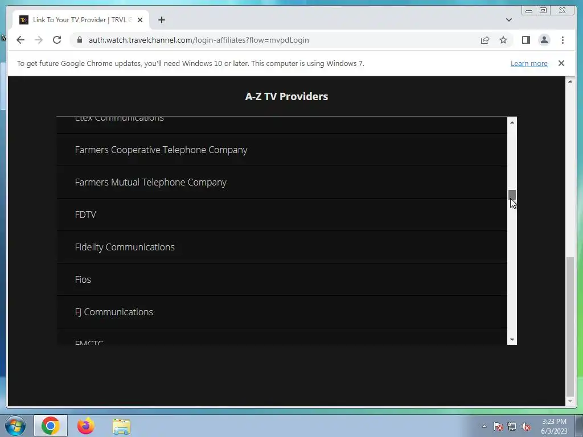583x437 pixels.
Task: Bookmark this tab with star icon
Action: click(503, 40)
